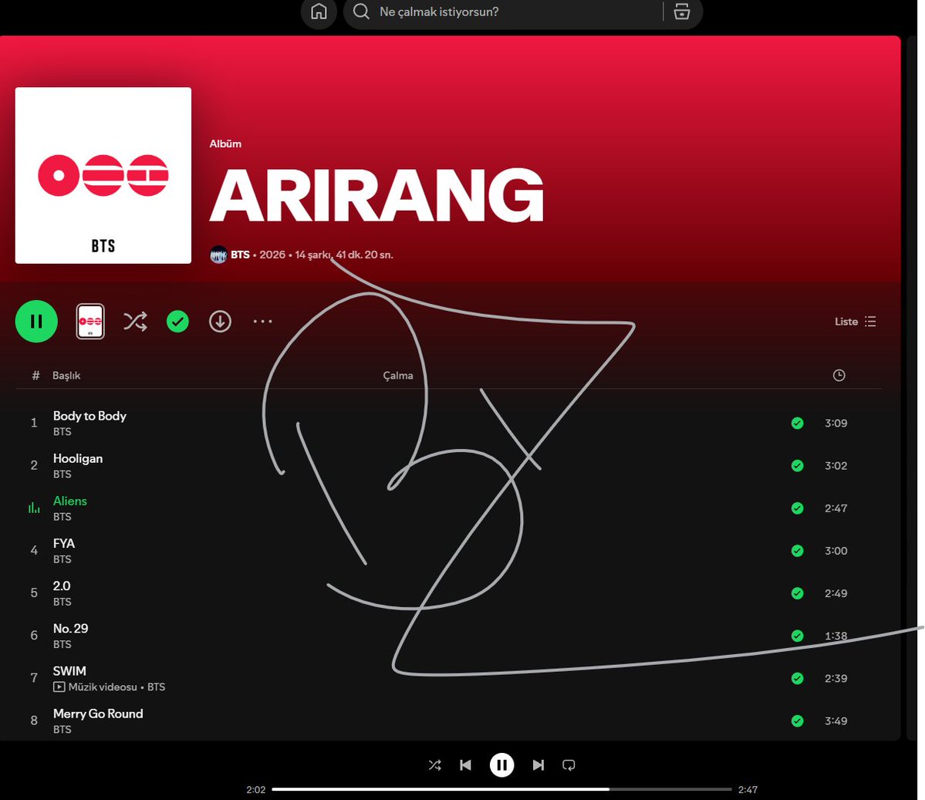The height and width of the screenshot is (800, 925).
Task: Play track Hooligan
Action: pyautogui.click(x=78, y=458)
